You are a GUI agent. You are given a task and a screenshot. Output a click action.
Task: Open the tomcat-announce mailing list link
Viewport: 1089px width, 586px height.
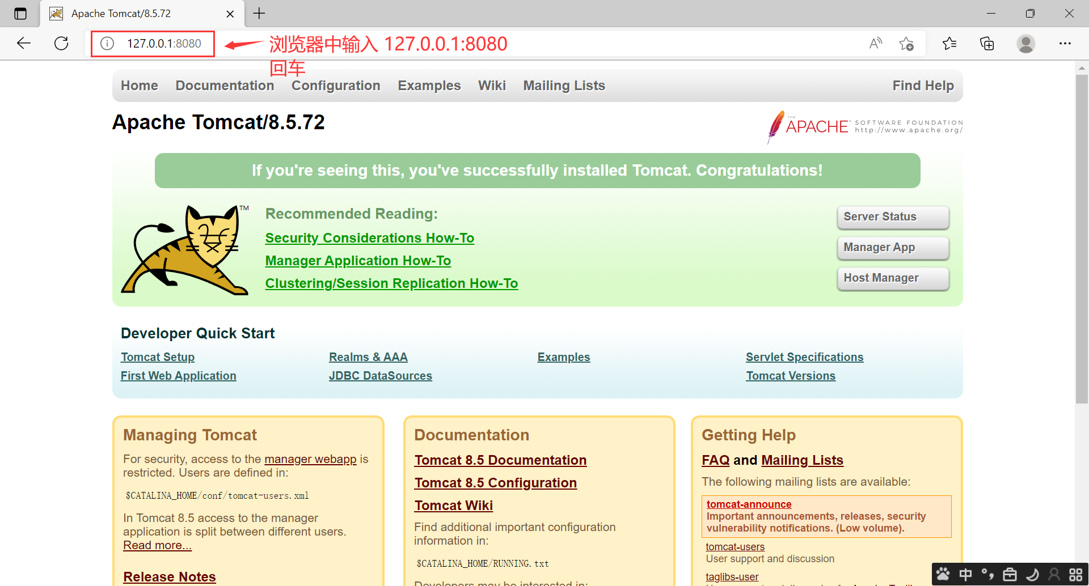(x=749, y=504)
